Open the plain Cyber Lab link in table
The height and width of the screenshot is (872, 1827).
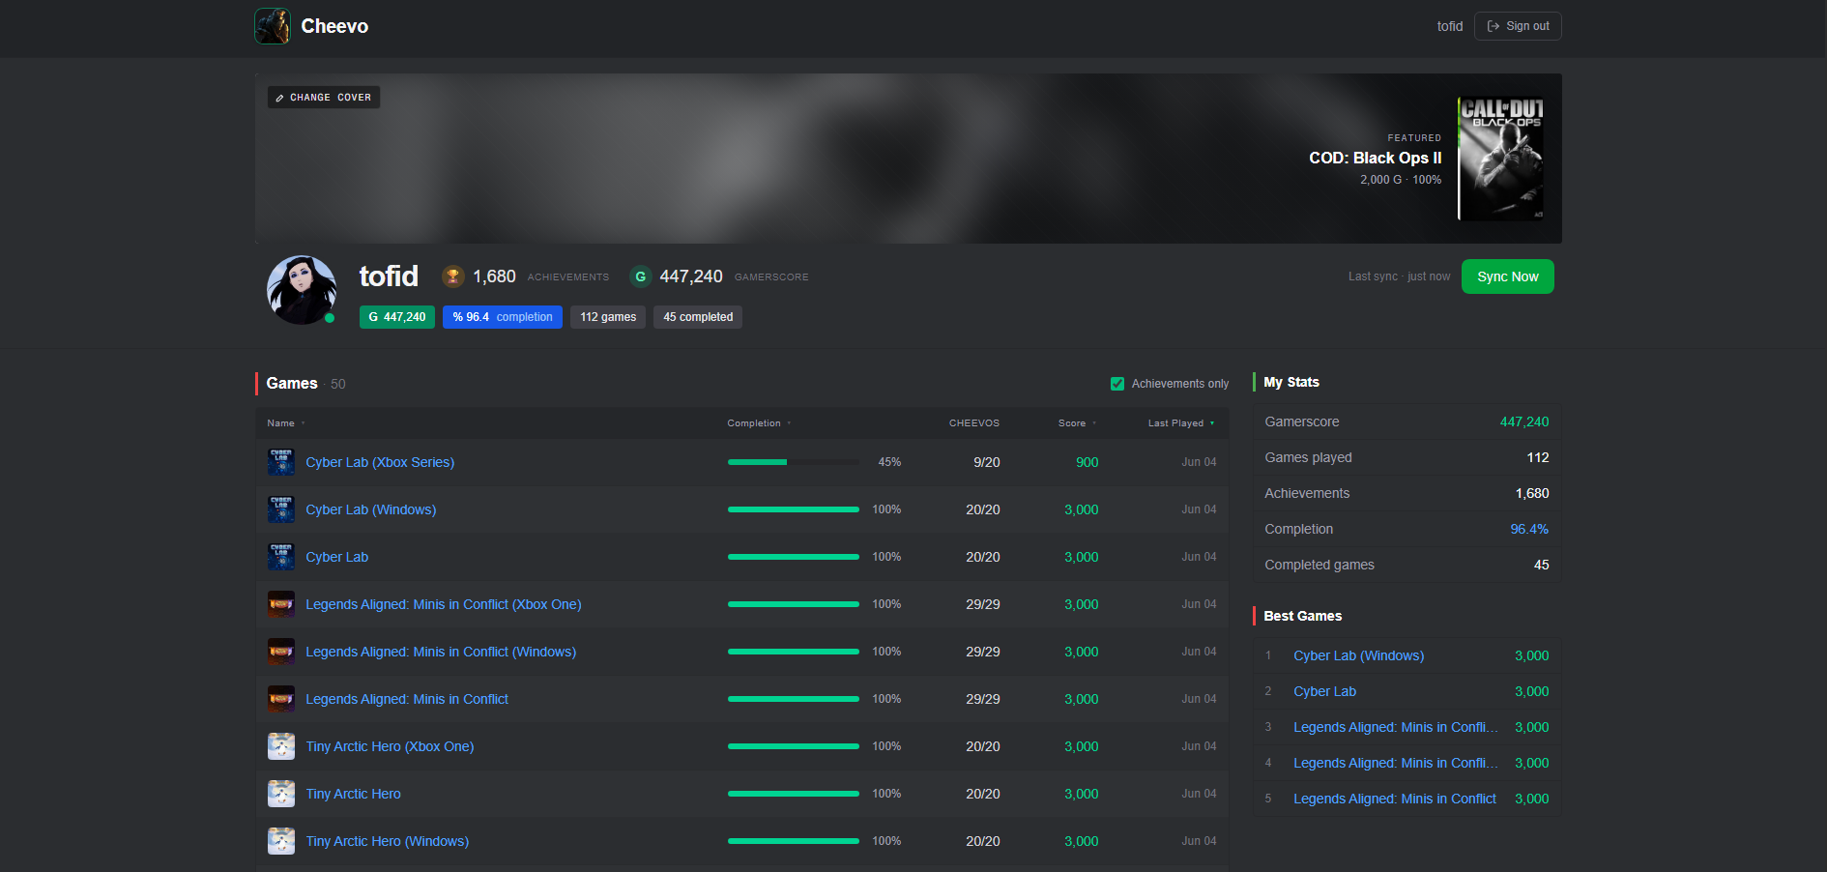click(x=336, y=557)
